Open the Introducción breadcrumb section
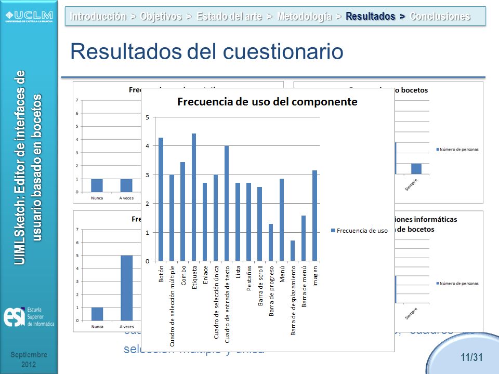 pyautogui.click(x=98, y=16)
